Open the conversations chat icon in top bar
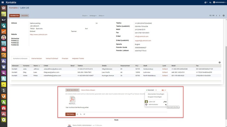 coord(210,2)
